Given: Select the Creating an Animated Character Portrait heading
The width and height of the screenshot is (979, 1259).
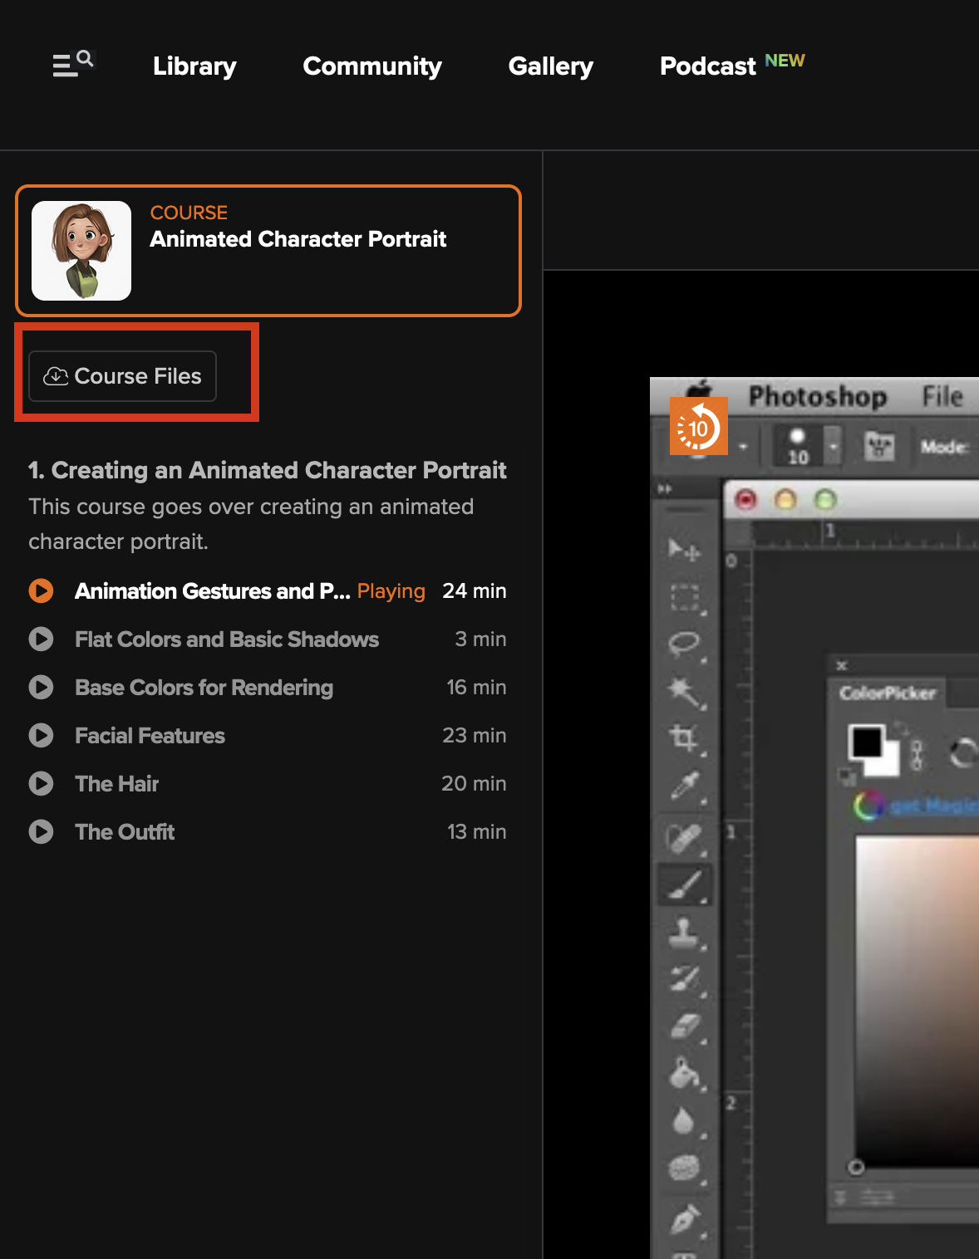Looking at the screenshot, I should click(x=267, y=470).
